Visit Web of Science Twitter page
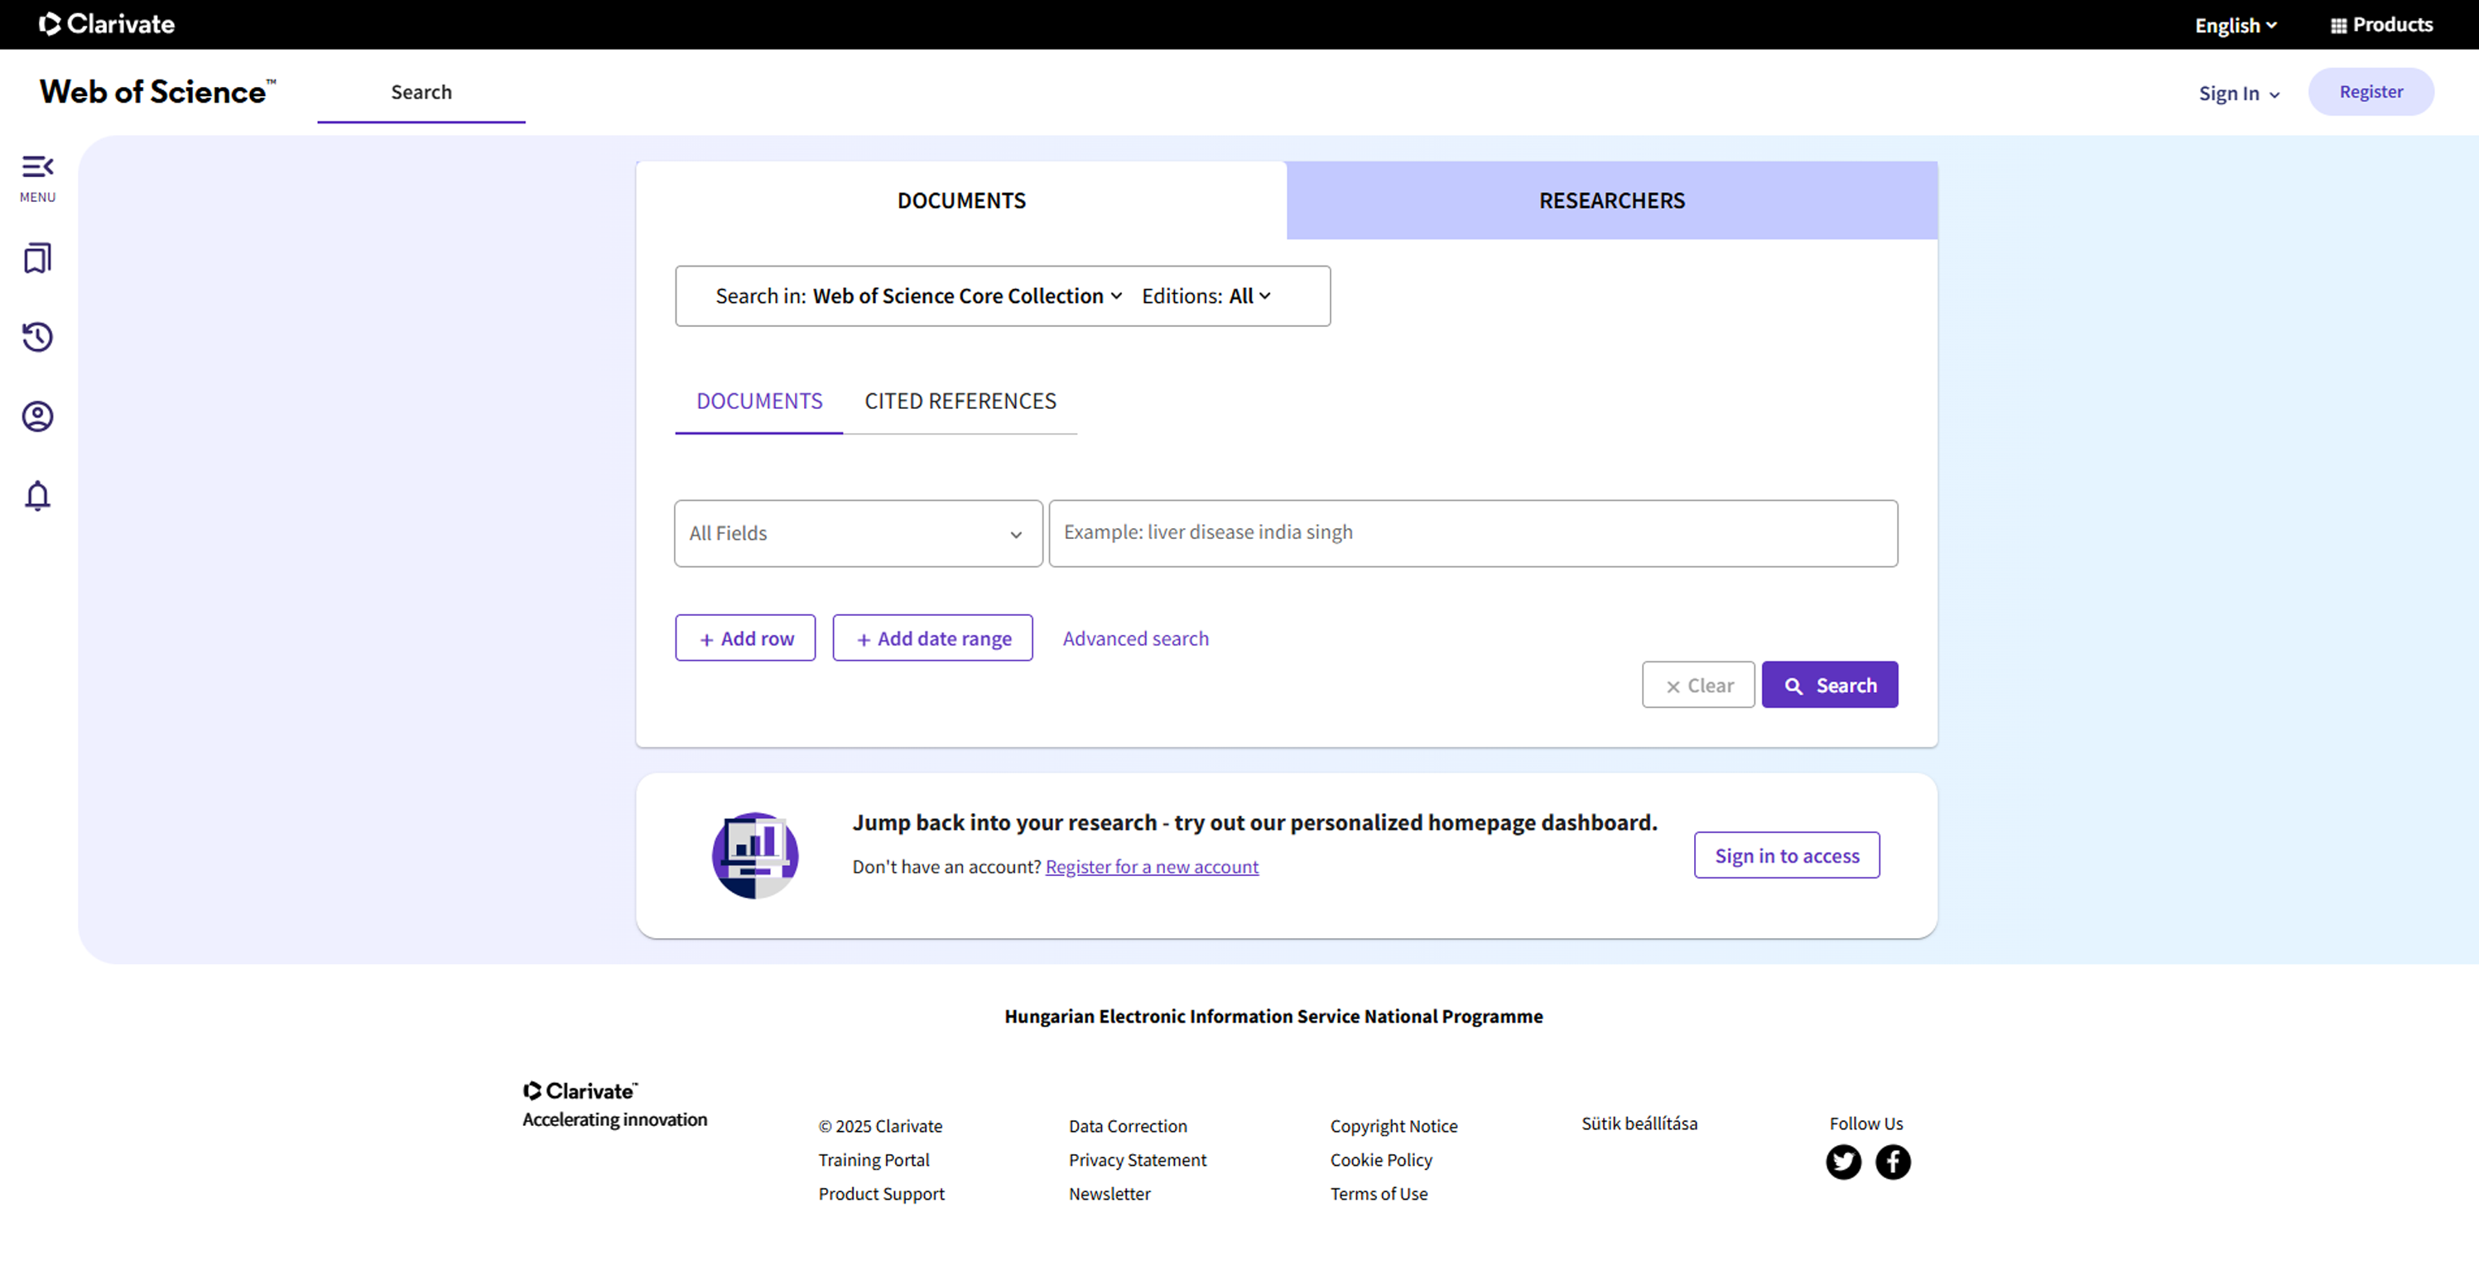Image resolution: width=2479 pixels, height=1275 pixels. tap(1844, 1162)
